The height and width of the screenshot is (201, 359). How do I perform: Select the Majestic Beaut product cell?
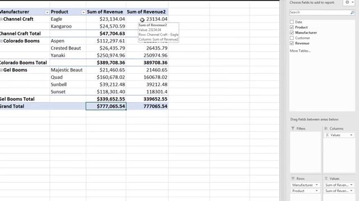coord(68,70)
